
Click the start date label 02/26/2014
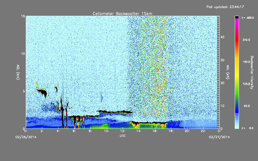point(26,137)
